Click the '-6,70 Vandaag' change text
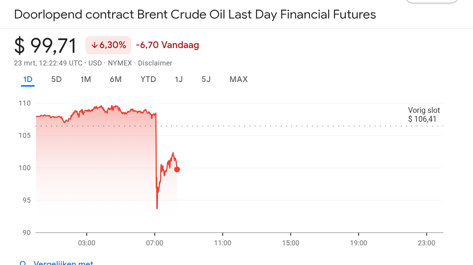This screenshot has width=473, height=265. point(167,45)
